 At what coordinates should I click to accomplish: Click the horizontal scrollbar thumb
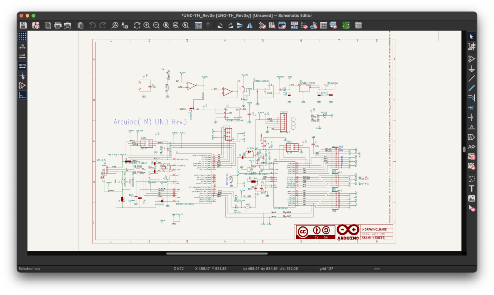pyautogui.click(x=217, y=253)
